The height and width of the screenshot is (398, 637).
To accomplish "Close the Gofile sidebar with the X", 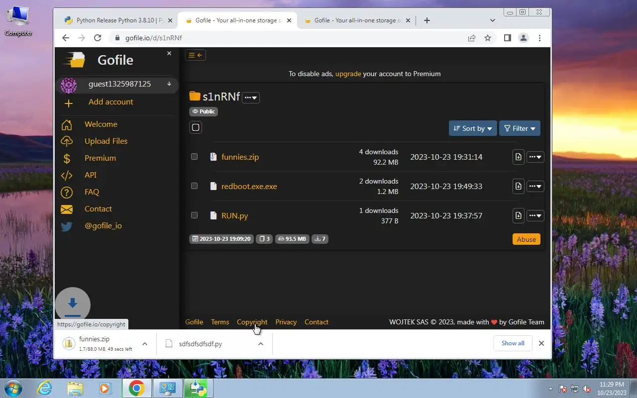I will pyautogui.click(x=169, y=53).
